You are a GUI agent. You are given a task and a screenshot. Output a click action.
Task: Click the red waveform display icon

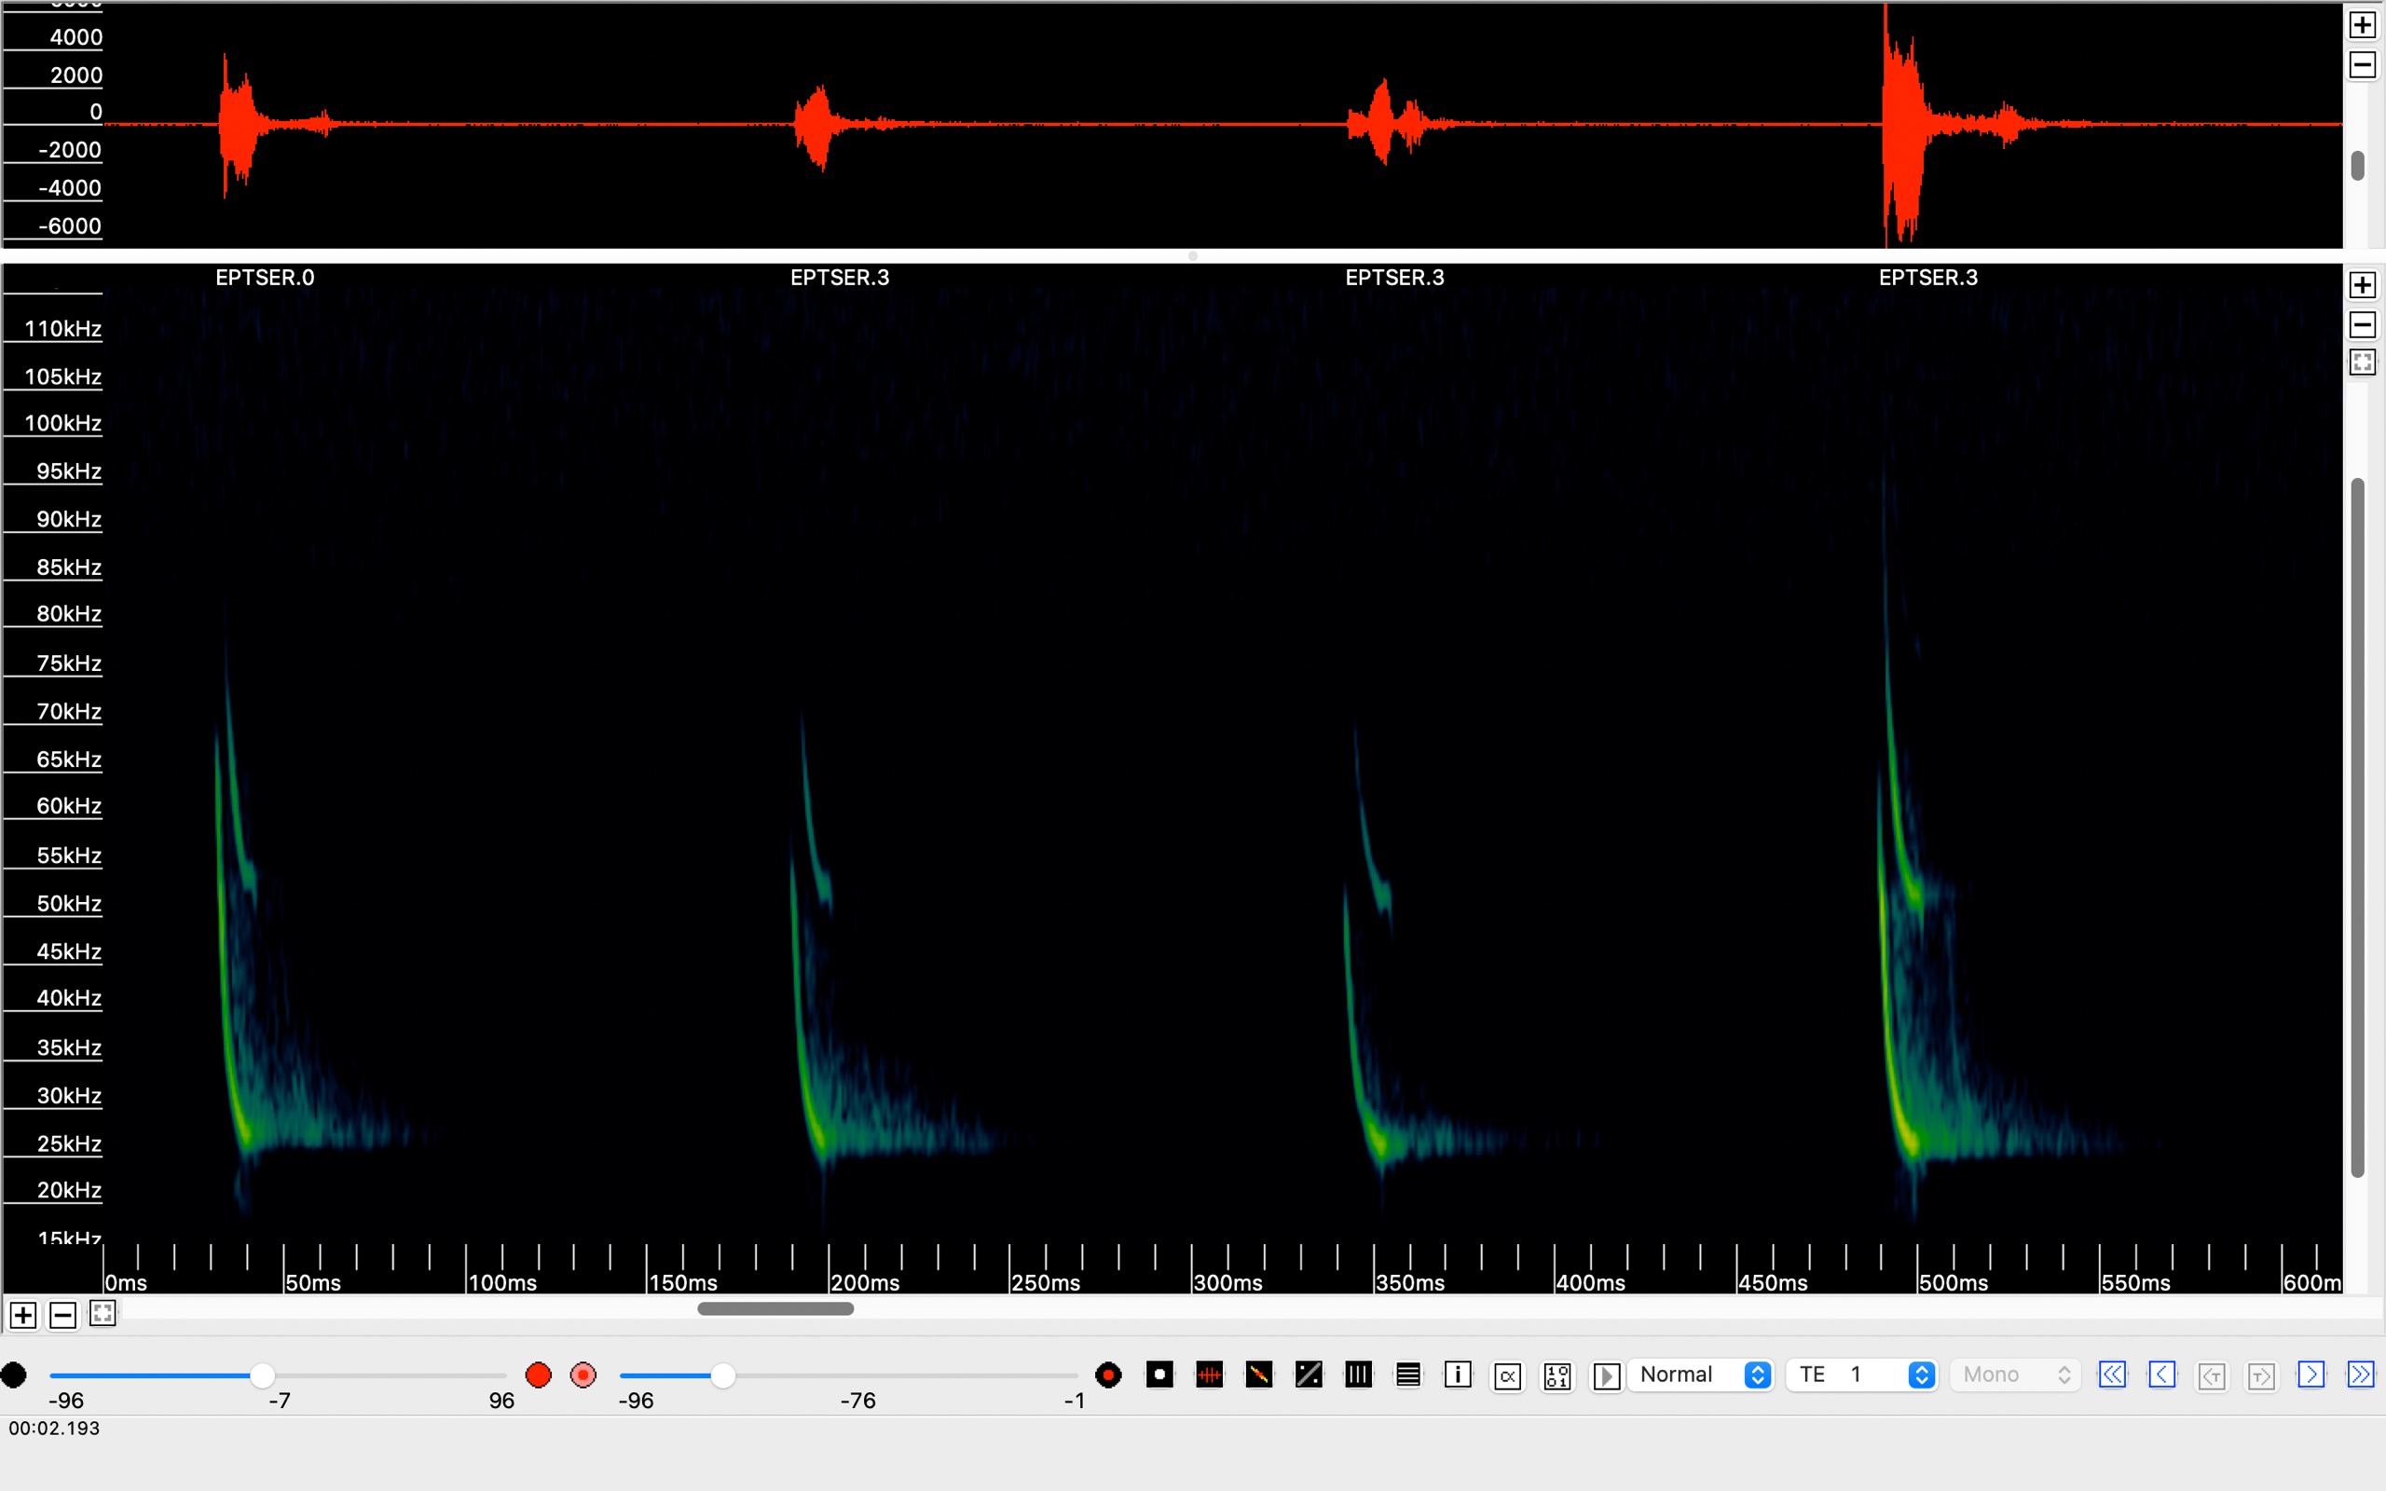tap(1209, 1375)
